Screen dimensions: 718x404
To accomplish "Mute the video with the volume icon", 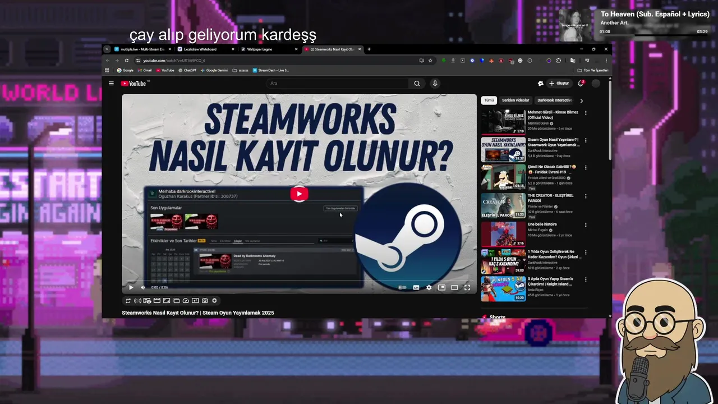I will (142, 287).
